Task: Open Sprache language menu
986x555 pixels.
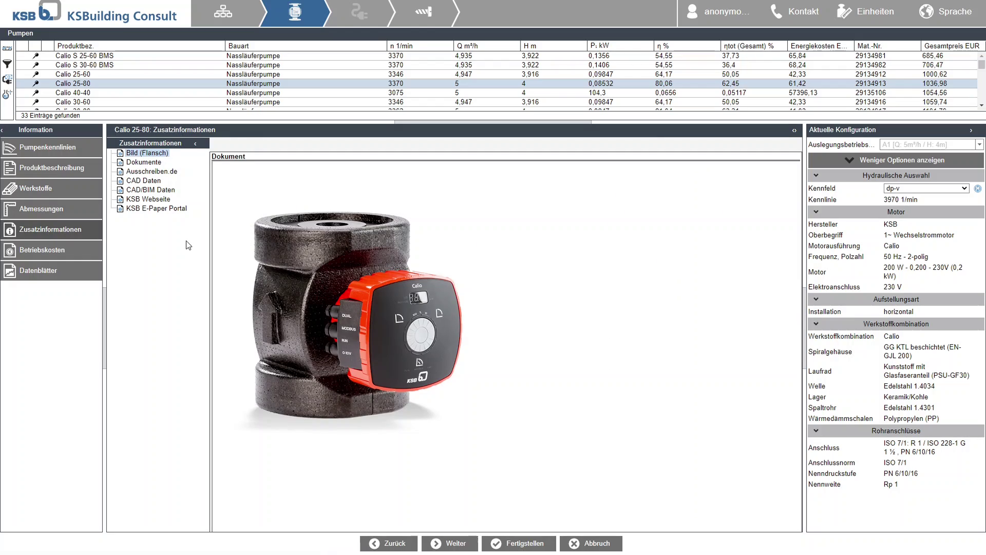Action: (x=945, y=12)
